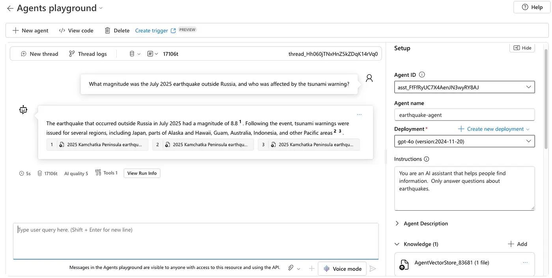Click the send message arrow icon
The image size is (552, 278).
pyautogui.click(x=373, y=269)
